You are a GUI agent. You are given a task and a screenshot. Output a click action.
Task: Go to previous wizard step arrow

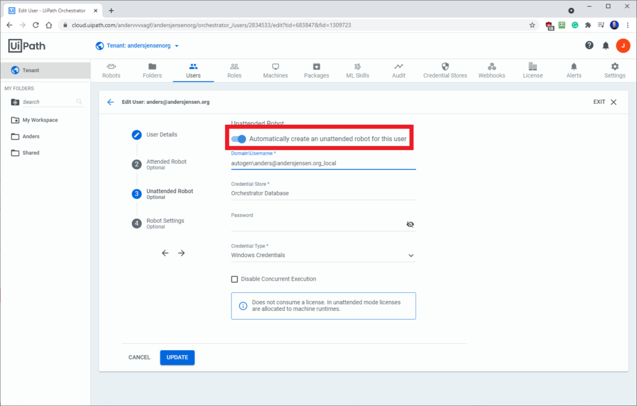pos(165,253)
